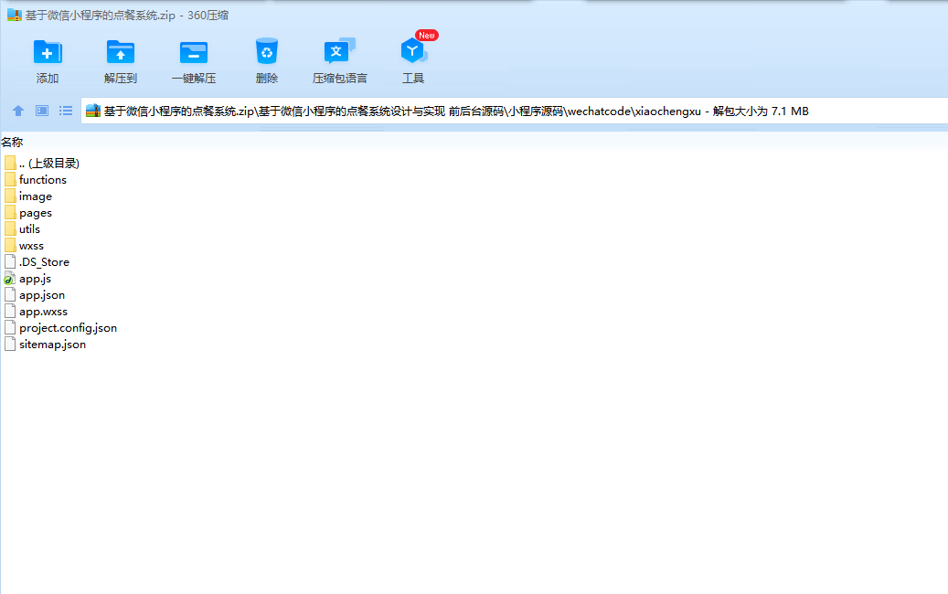Select the "app.js" file name

click(x=35, y=279)
